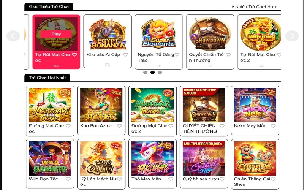
Task: Click heart icon for Kho Báu Aztec
Action: pyautogui.click(x=119, y=126)
